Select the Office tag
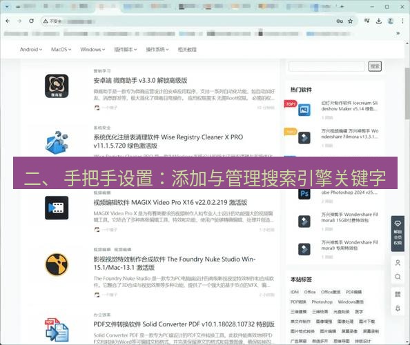The image size is (410, 345). pos(310,292)
